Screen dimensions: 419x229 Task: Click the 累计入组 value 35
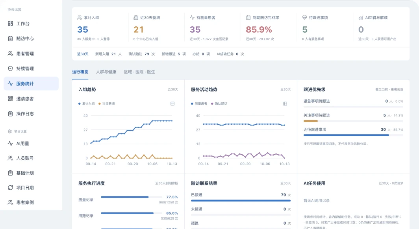click(83, 30)
